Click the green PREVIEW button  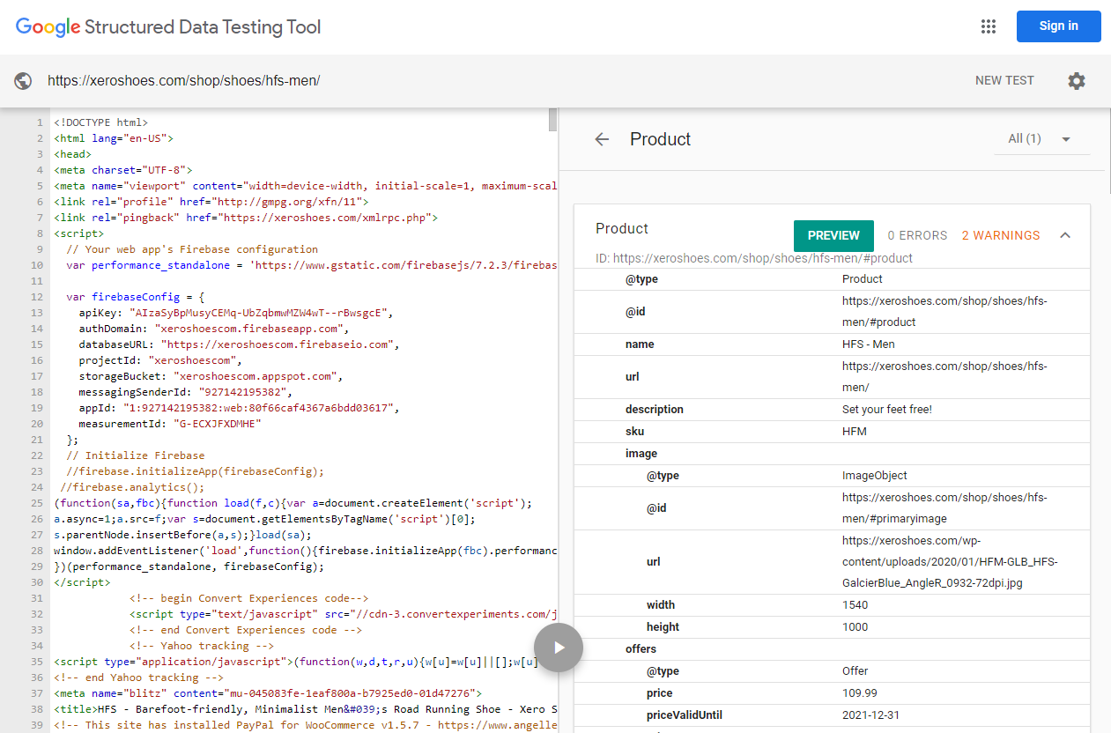(x=833, y=236)
